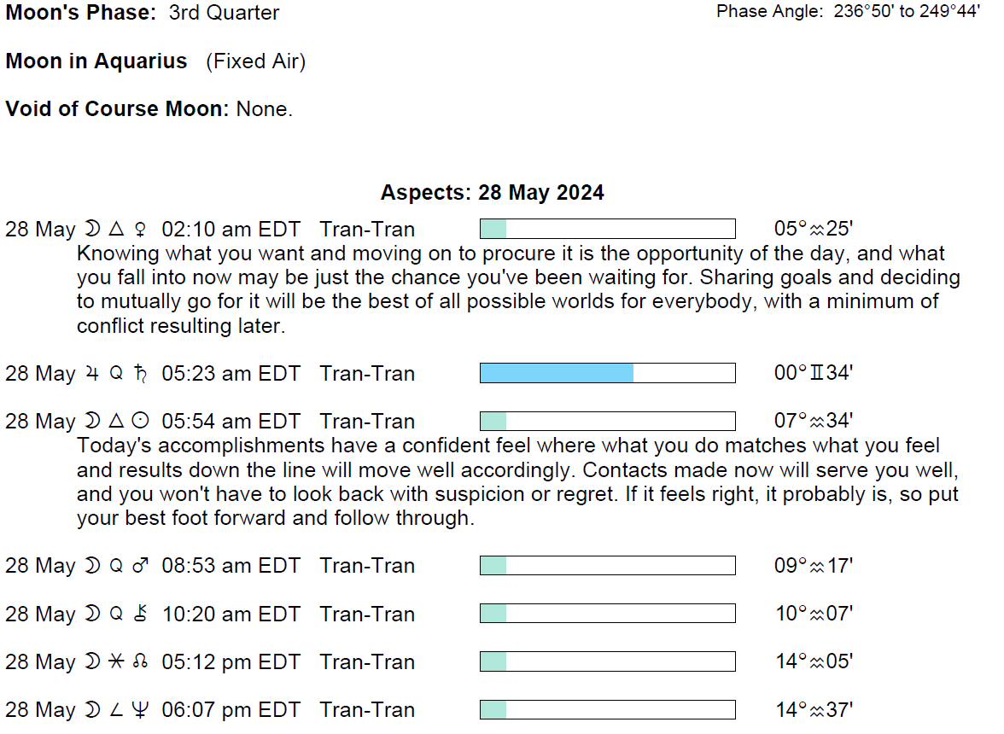
Task: Click the "10:20 am EDT" aspect time
Action: 231,615
